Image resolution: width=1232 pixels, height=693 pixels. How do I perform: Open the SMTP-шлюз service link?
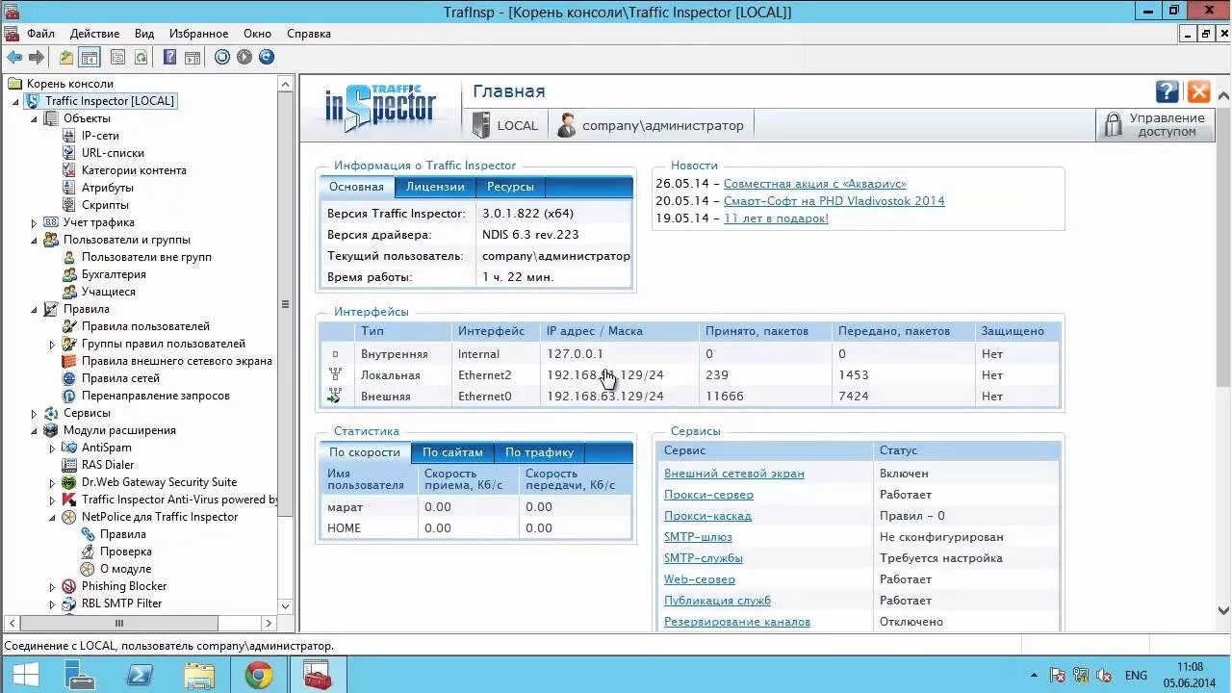click(698, 537)
